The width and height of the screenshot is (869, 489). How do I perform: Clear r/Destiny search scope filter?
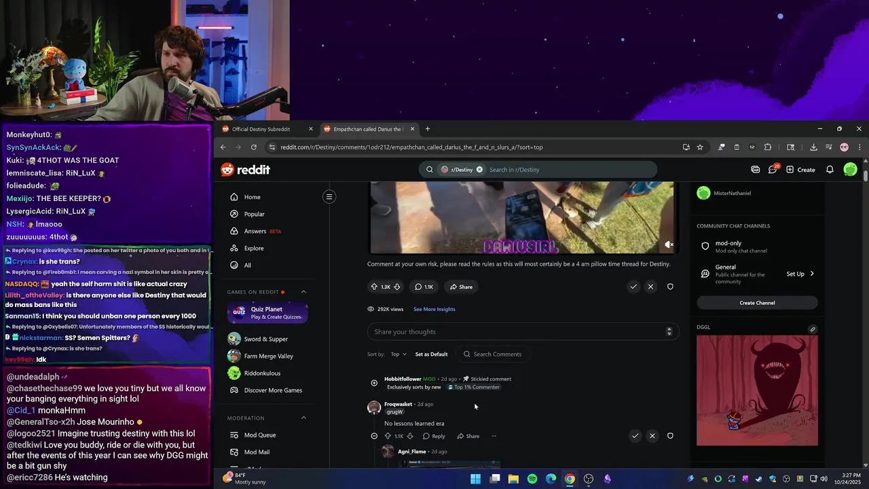[x=479, y=170]
